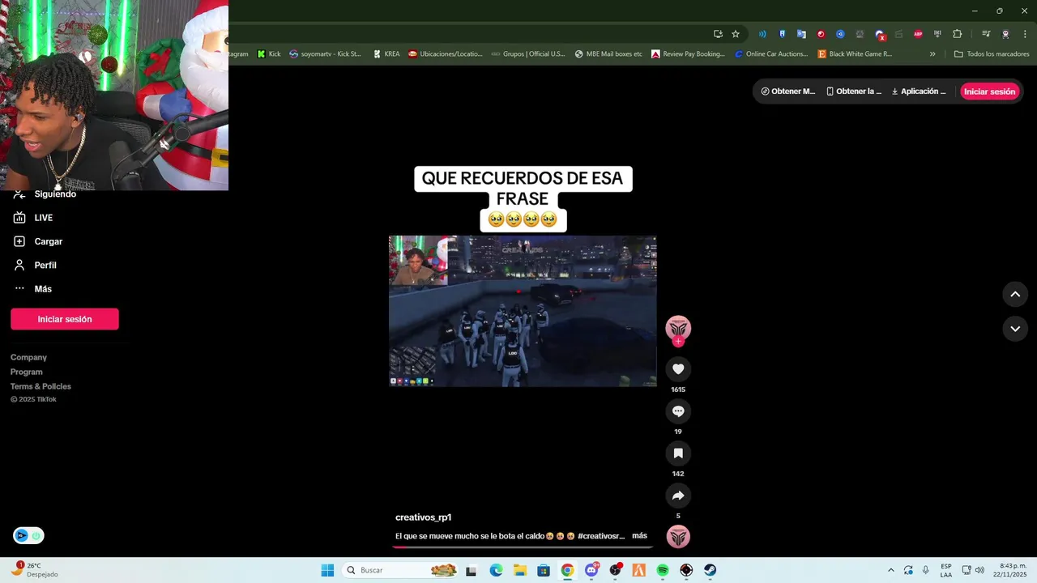Open Chrome media control icon
This screenshot has width=1037, height=583.
tap(986, 34)
